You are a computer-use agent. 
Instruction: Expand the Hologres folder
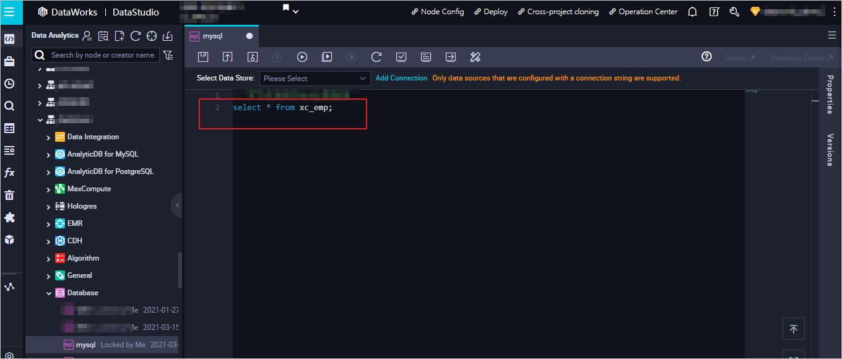click(48, 207)
